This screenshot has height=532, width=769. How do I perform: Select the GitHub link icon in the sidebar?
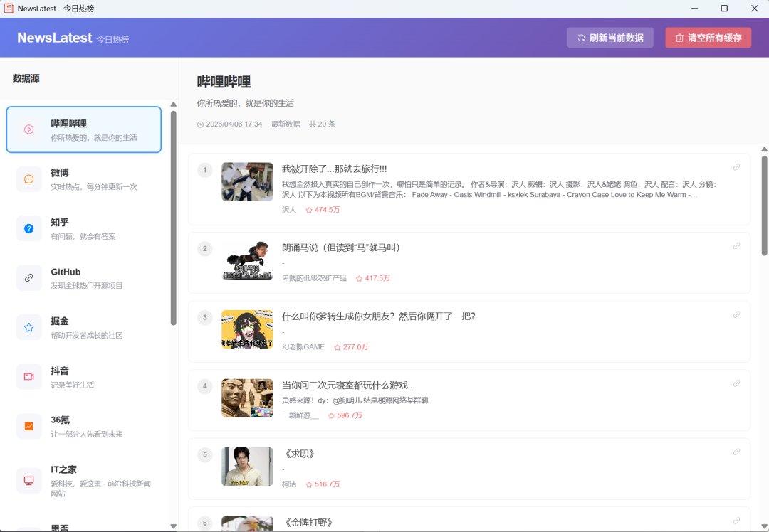28,278
